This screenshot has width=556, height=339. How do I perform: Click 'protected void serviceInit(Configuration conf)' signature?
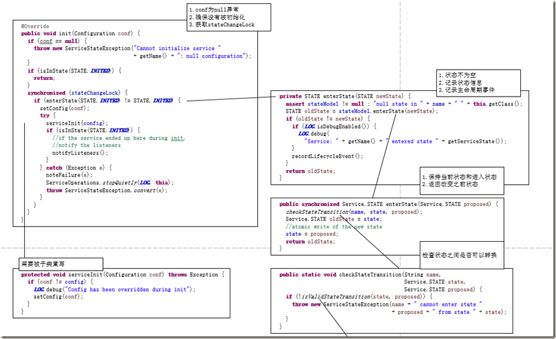pyautogui.click(x=123, y=274)
